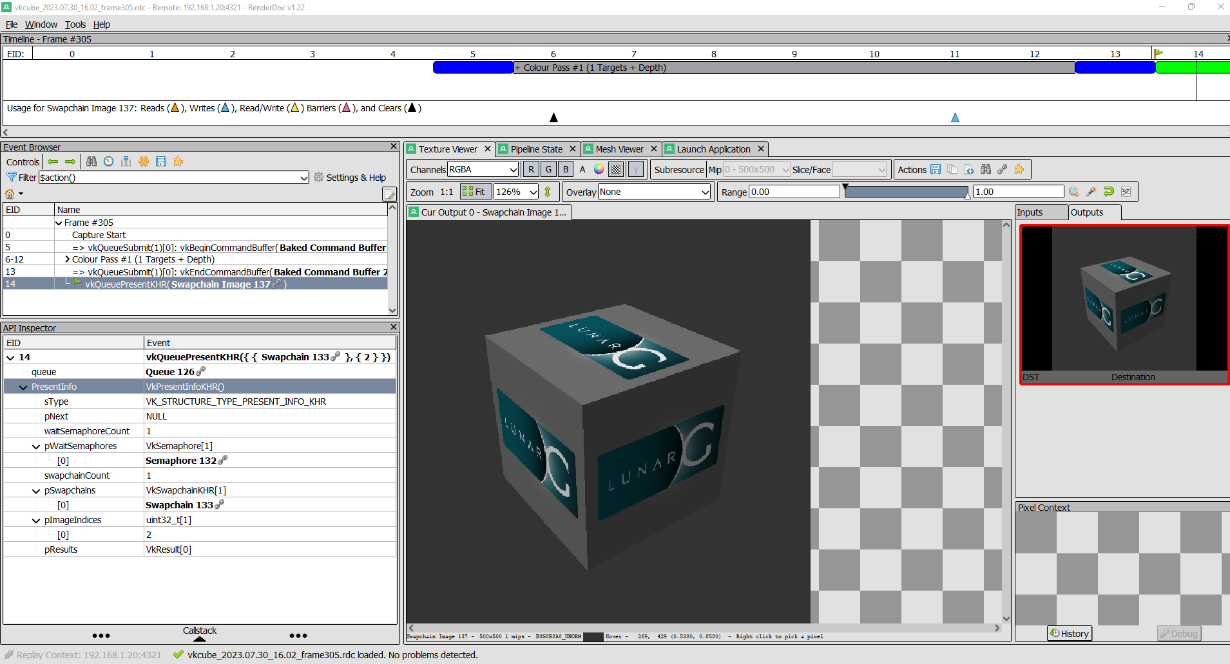Reset range with green return arrow

[1108, 192]
